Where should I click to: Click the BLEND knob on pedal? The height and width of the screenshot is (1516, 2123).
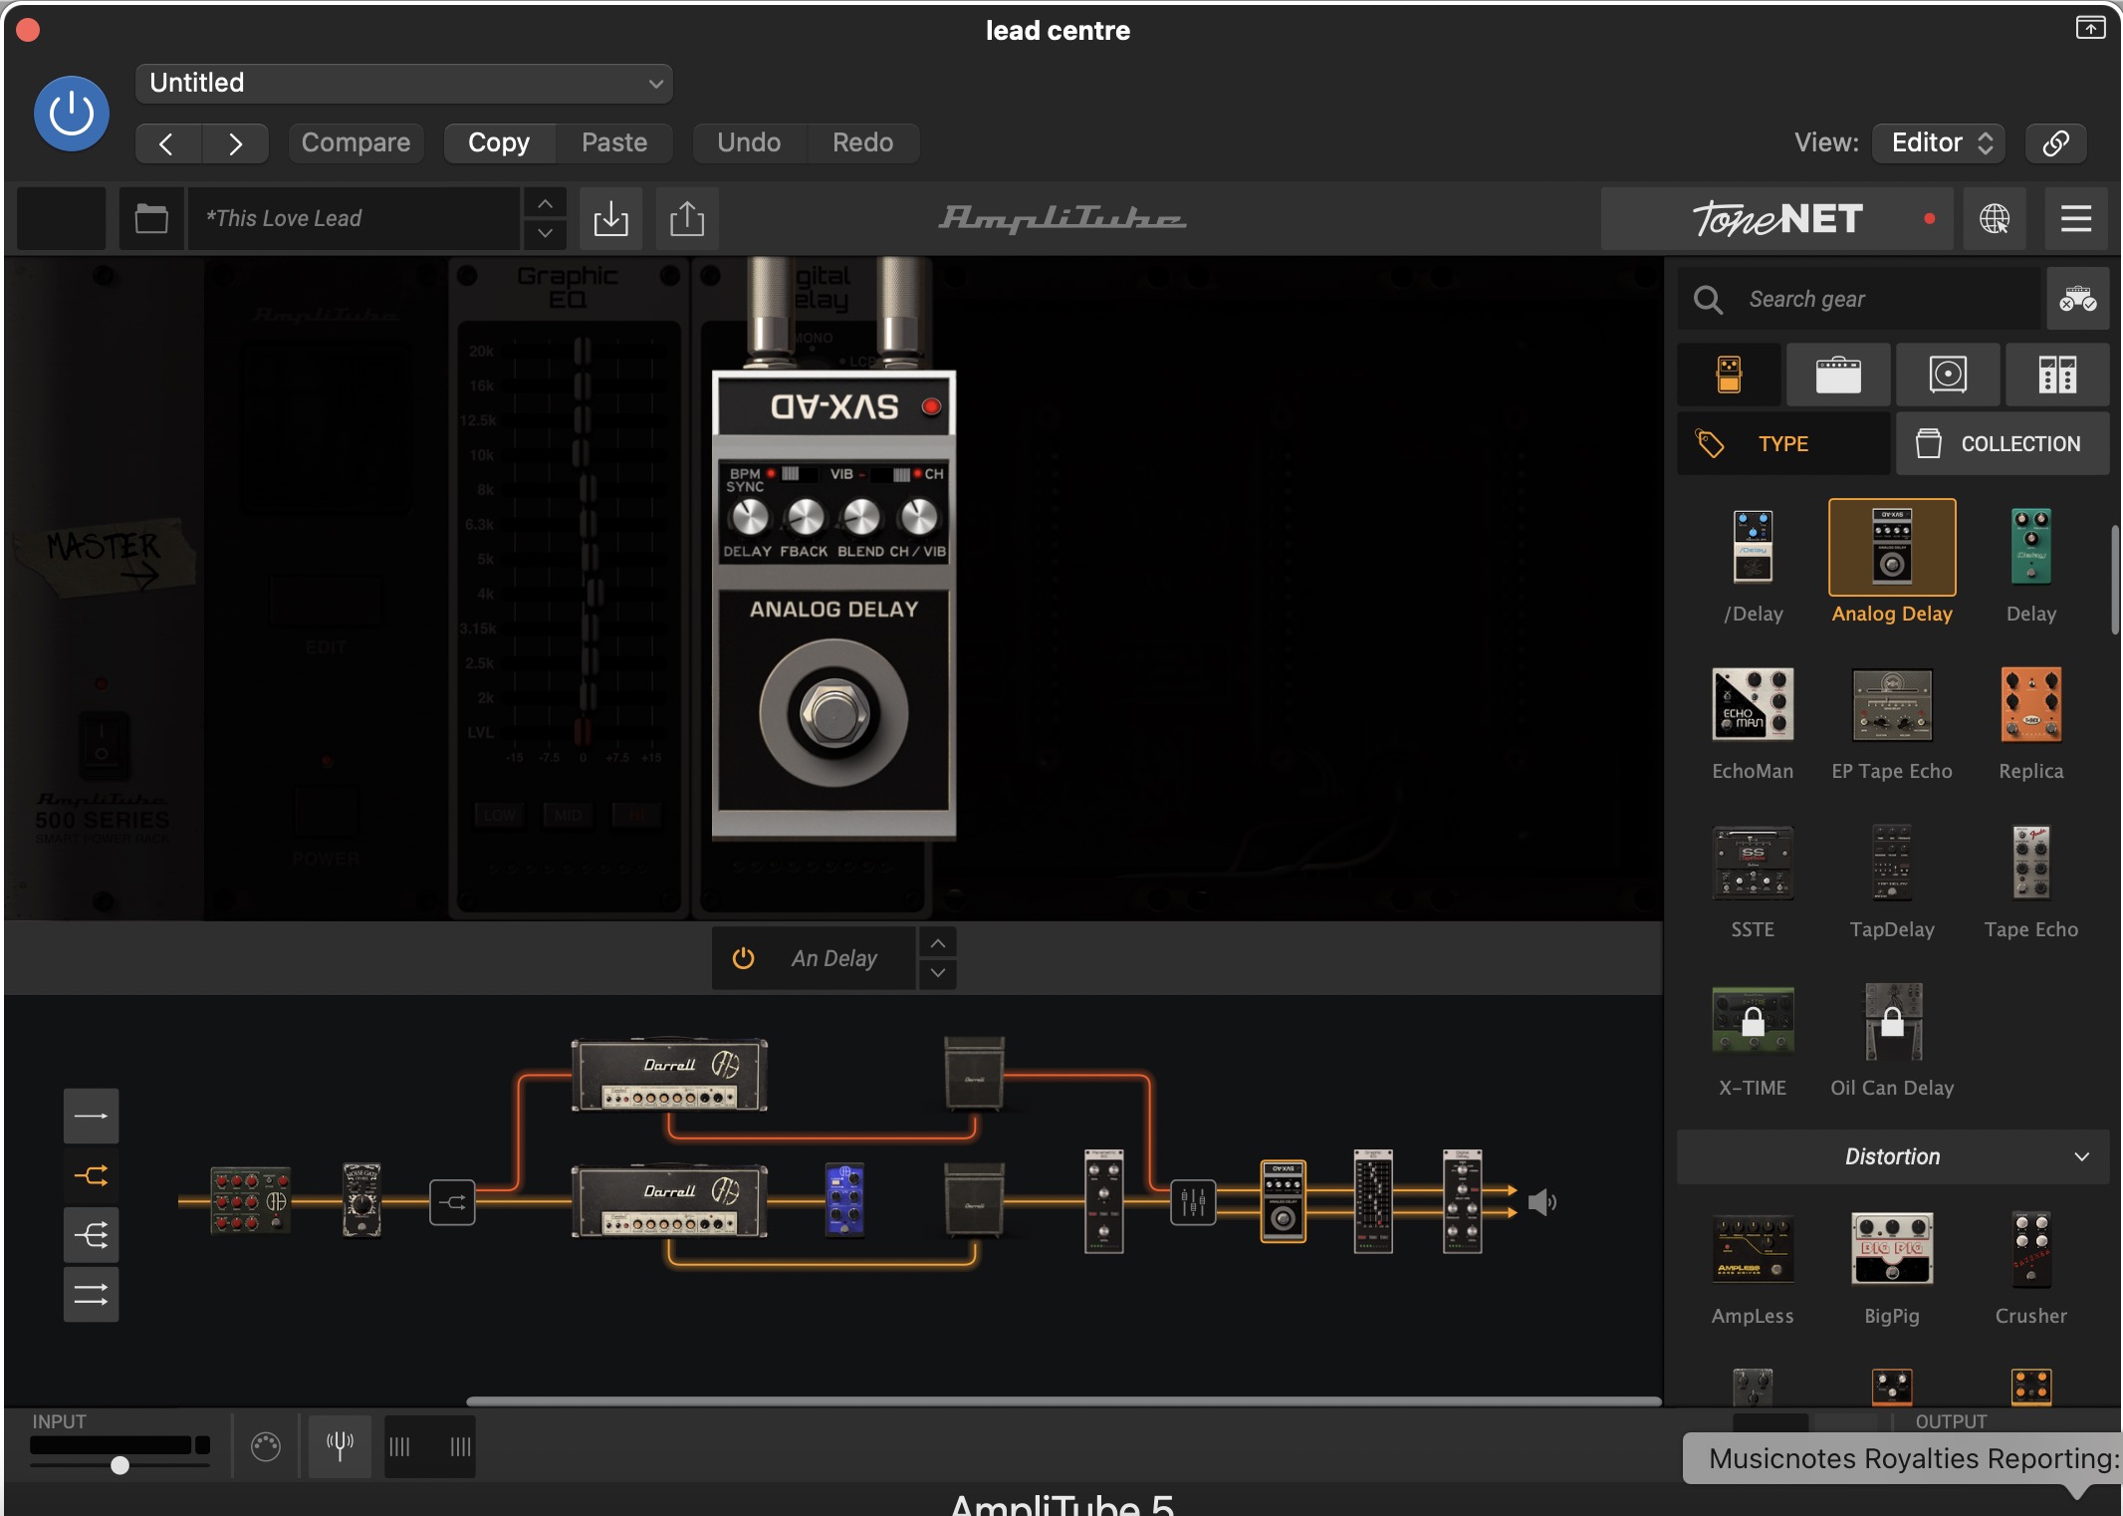pos(861,517)
